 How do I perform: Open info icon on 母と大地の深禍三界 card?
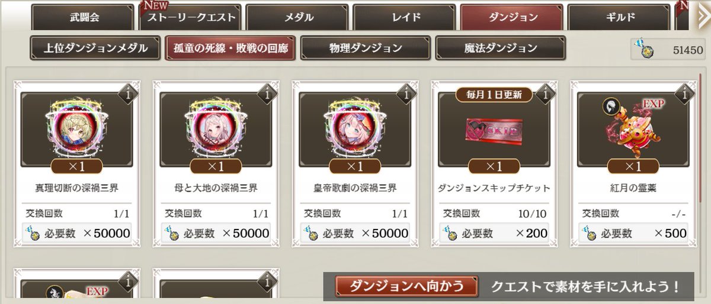click(267, 93)
